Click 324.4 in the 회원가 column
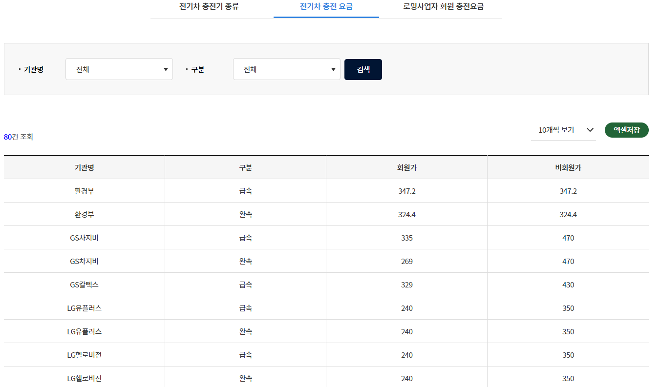Viewport: 661px width, 387px height. coord(407,214)
